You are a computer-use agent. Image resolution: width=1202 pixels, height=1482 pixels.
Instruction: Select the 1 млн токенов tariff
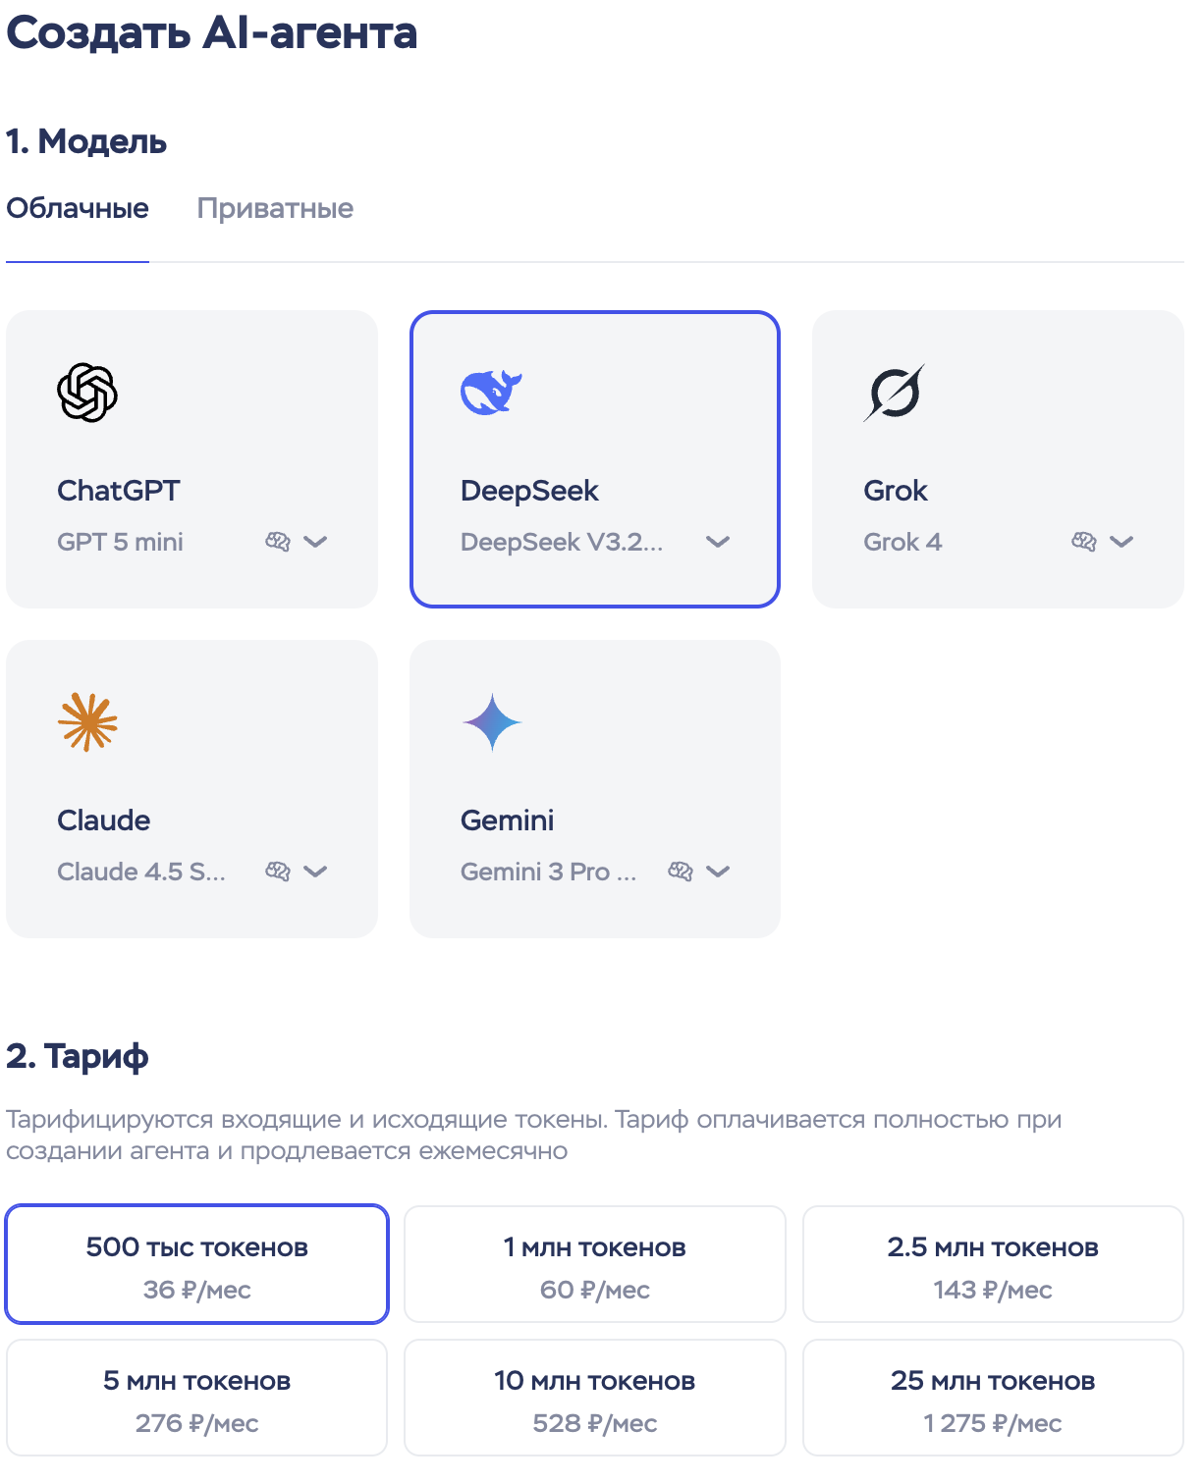click(x=595, y=1264)
